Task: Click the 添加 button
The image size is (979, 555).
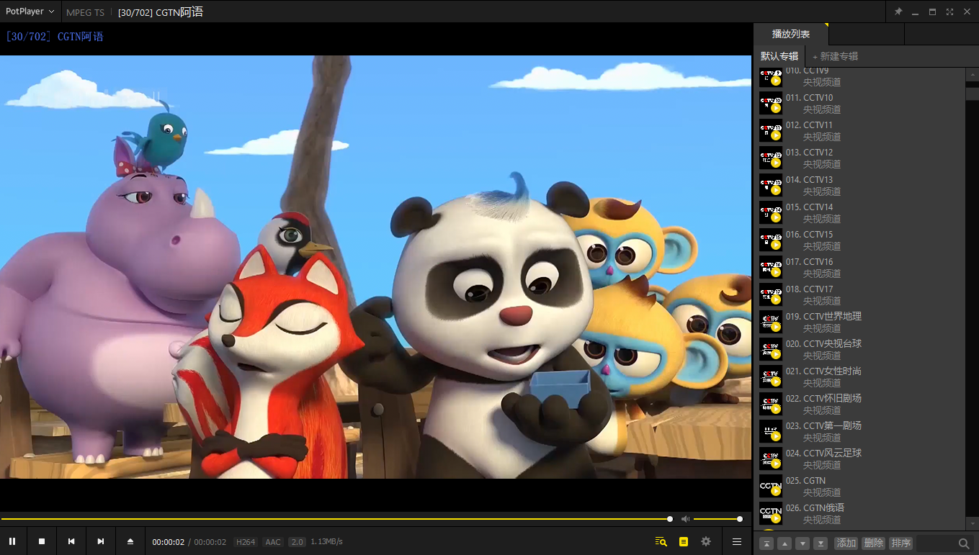Action: (x=846, y=543)
